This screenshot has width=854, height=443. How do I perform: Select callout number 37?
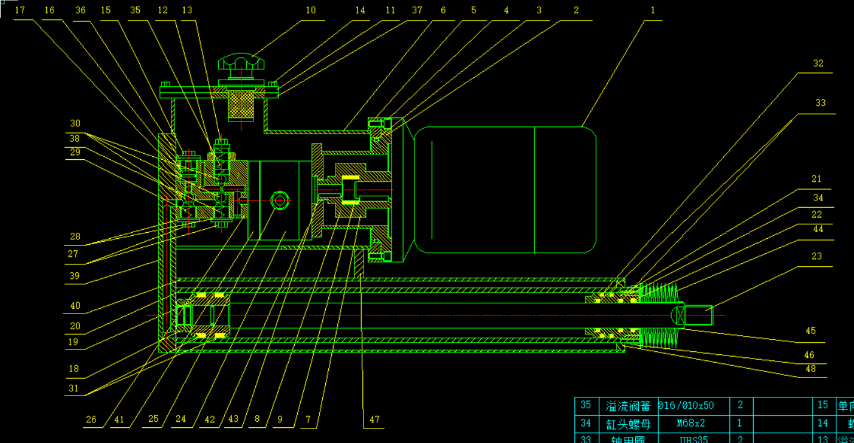coord(417,10)
